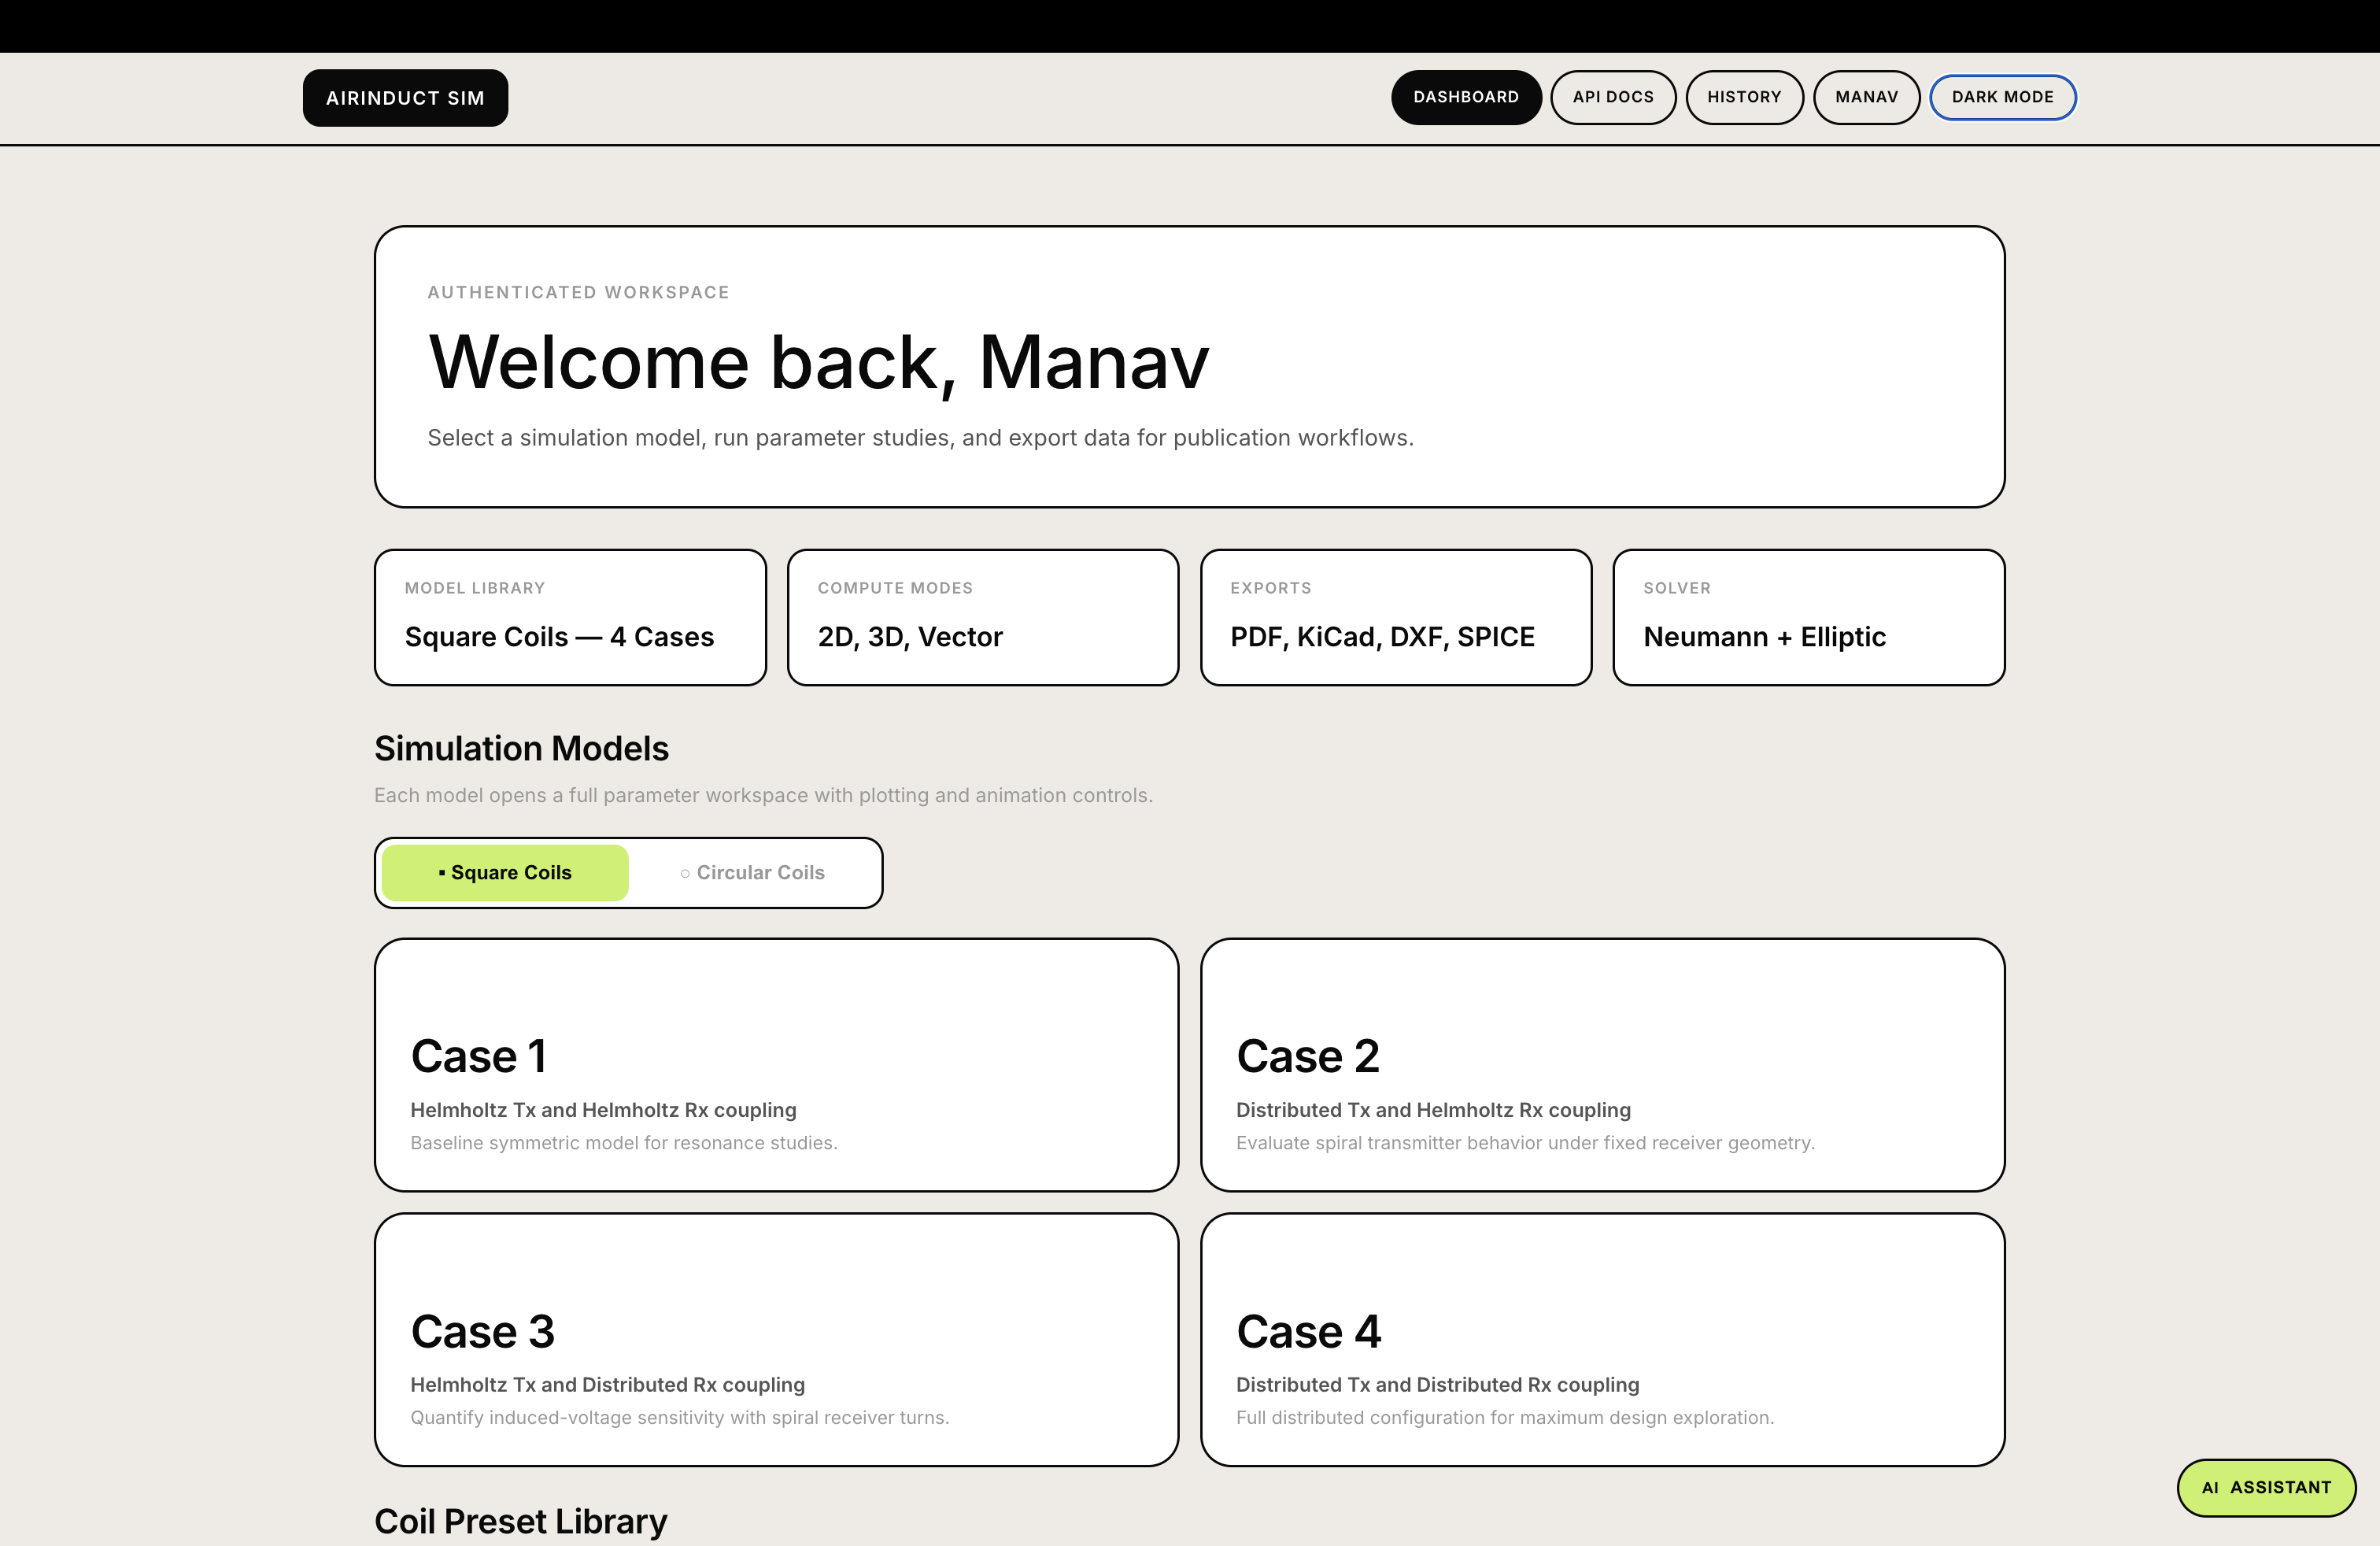
Task: Open the API Docs page
Action: coord(1612,97)
